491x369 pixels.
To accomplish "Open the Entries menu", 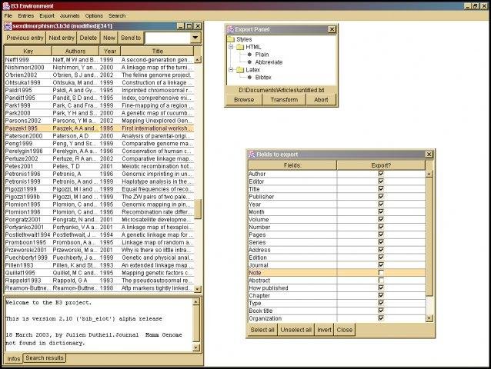I will 25,15.
